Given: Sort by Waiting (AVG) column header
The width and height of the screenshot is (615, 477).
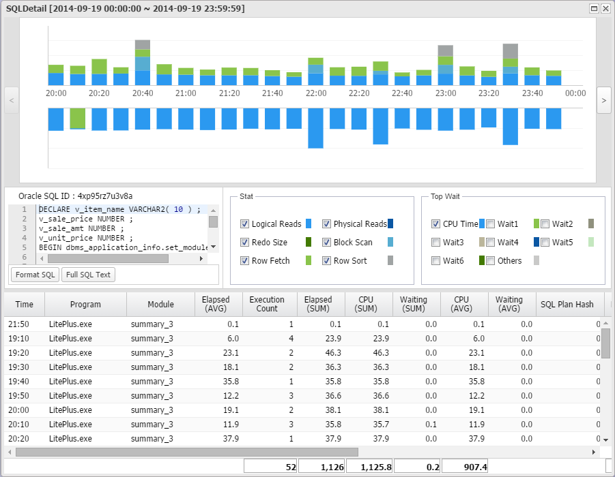Looking at the screenshot, I should [x=512, y=305].
